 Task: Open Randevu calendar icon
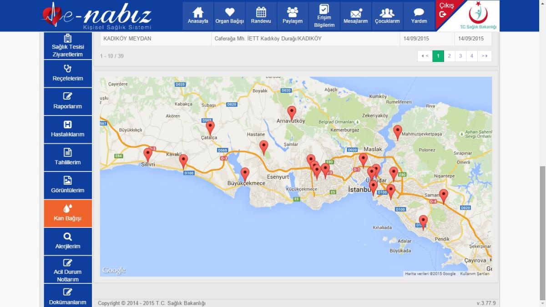tap(261, 12)
